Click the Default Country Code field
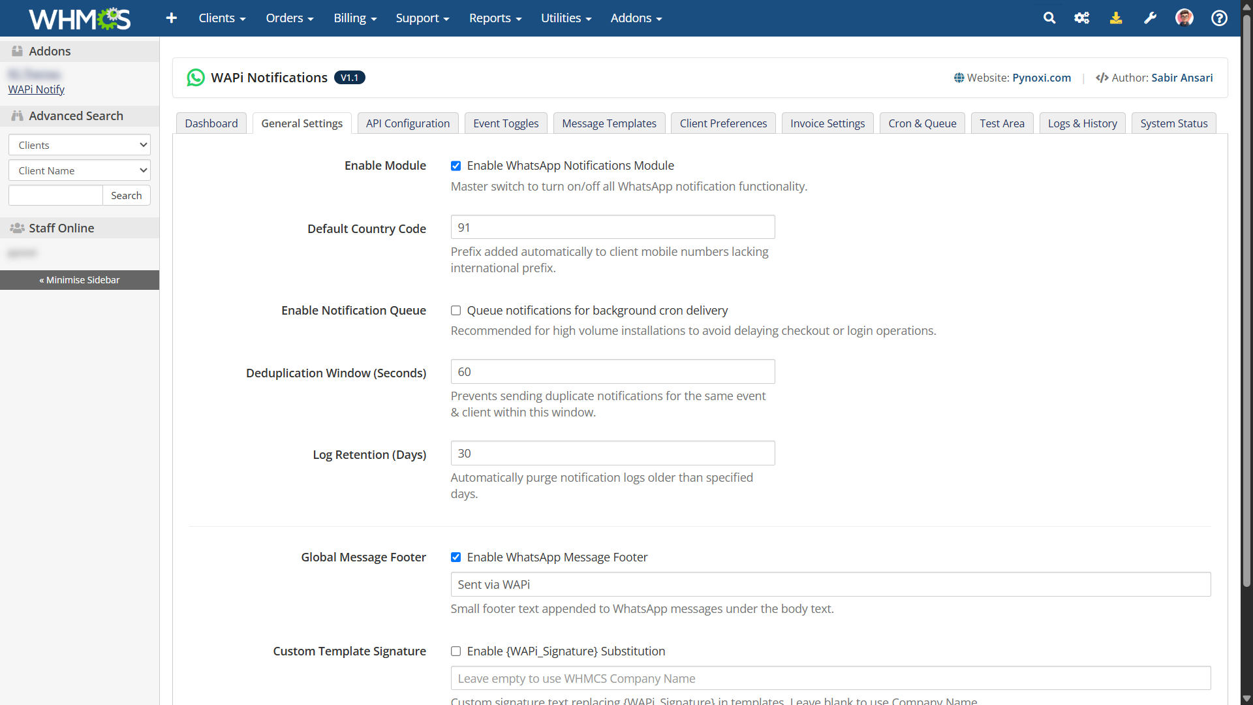 click(613, 227)
